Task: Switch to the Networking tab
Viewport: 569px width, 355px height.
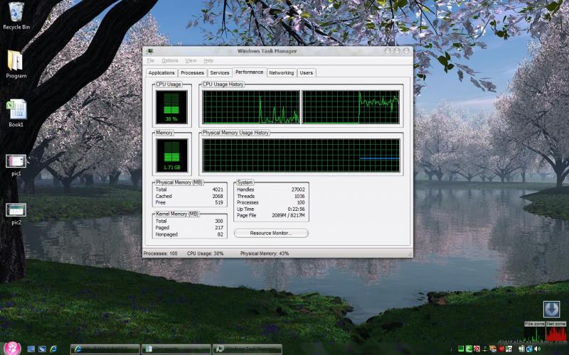Action: click(x=281, y=72)
